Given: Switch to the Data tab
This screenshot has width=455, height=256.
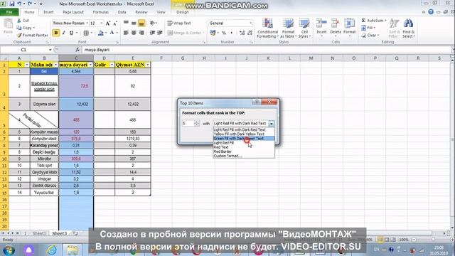Looking at the screenshot, I should coord(122,12).
